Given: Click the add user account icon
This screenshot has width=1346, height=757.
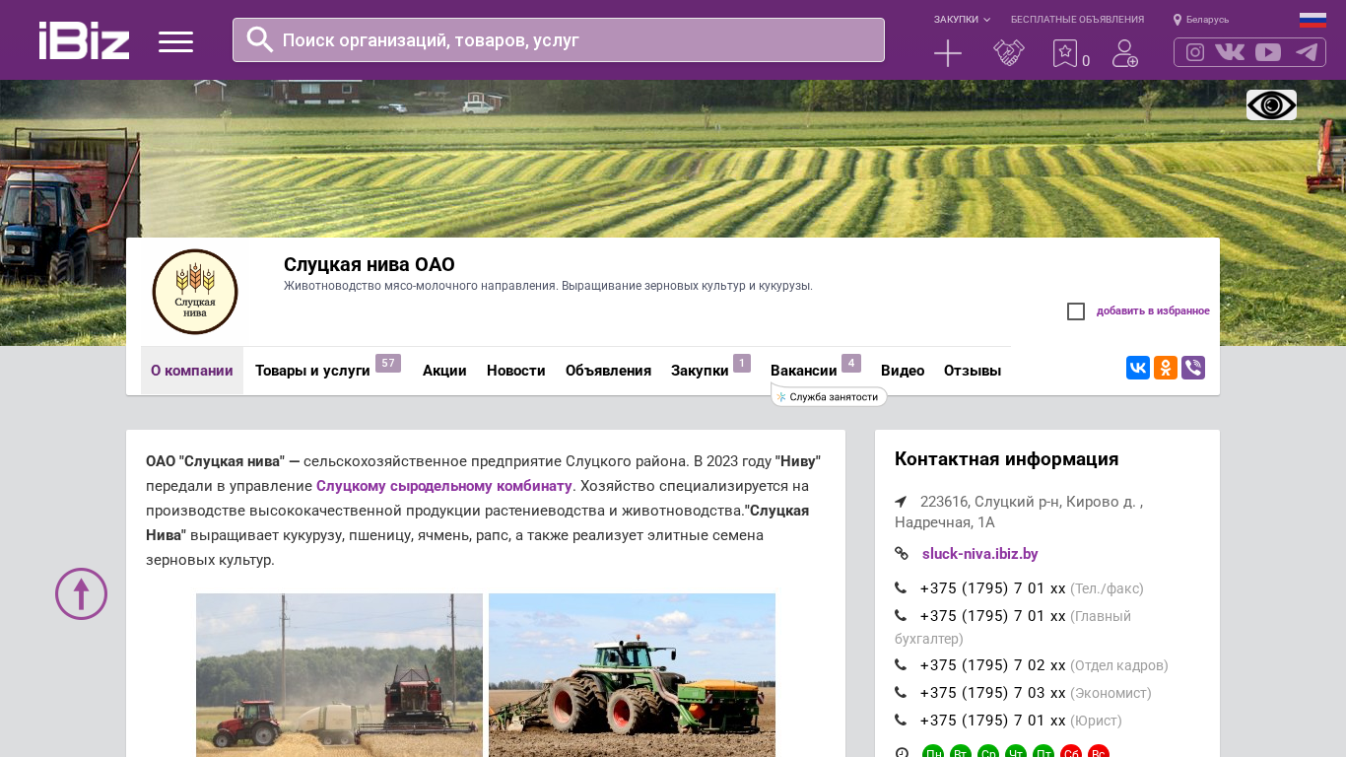Looking at the screenshot, I should click(1124, 53).
